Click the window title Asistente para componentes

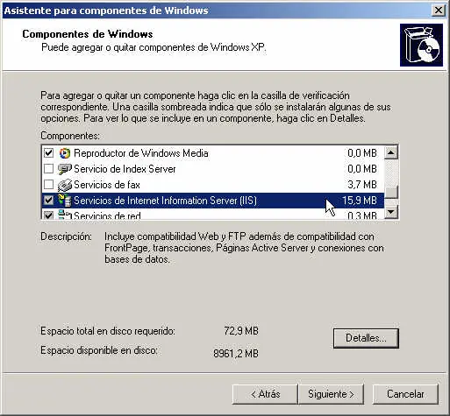click(x=106, y=11)
